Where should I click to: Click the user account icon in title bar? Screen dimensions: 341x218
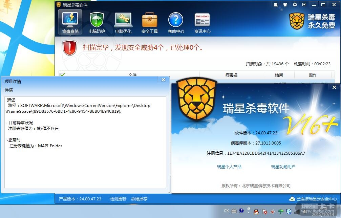(x=276, y=4)
